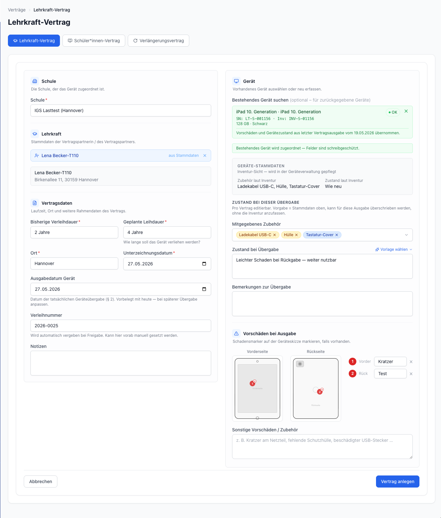Click the Rückseite device sketch thumbnail
The height and width of the screenshot is (518, 441).
coord(316,388)
